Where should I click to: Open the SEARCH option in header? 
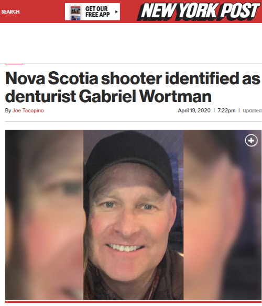(x=10, y=12)
